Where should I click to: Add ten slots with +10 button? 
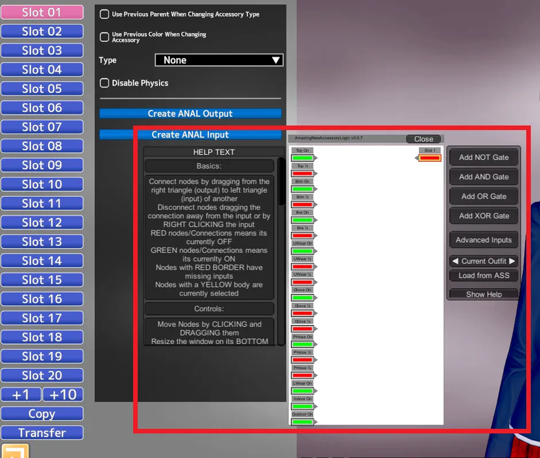point(63,395)
